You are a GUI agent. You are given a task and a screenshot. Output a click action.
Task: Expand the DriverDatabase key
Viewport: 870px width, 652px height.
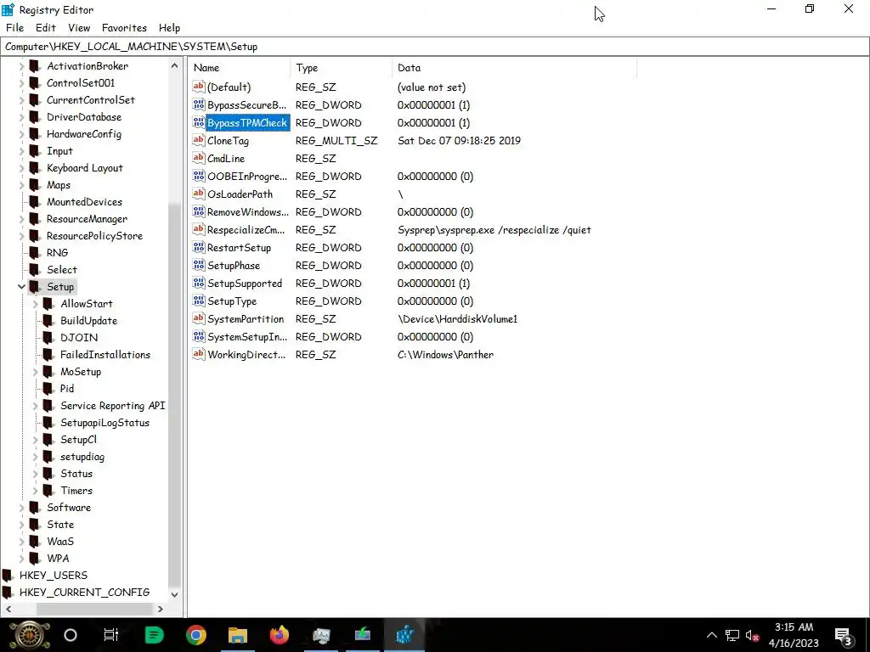click(21, 117)
